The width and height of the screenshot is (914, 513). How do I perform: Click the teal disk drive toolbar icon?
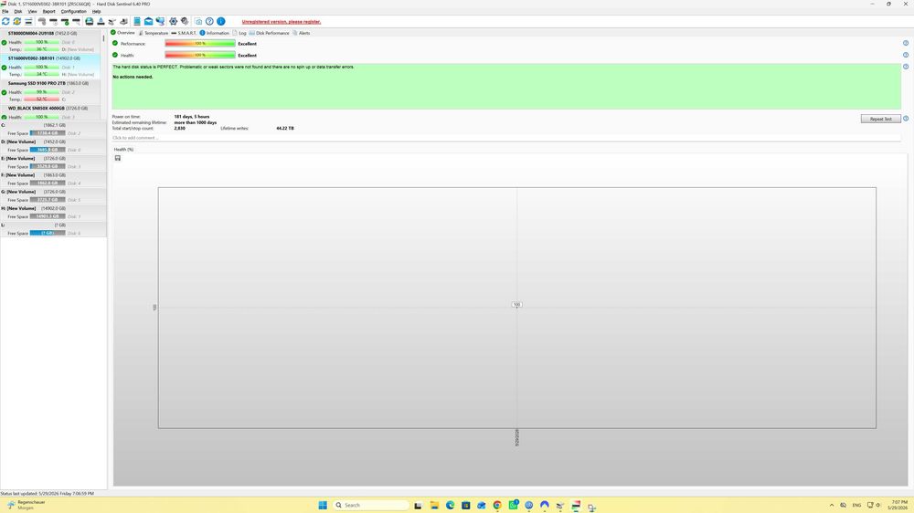click(90, 22)
